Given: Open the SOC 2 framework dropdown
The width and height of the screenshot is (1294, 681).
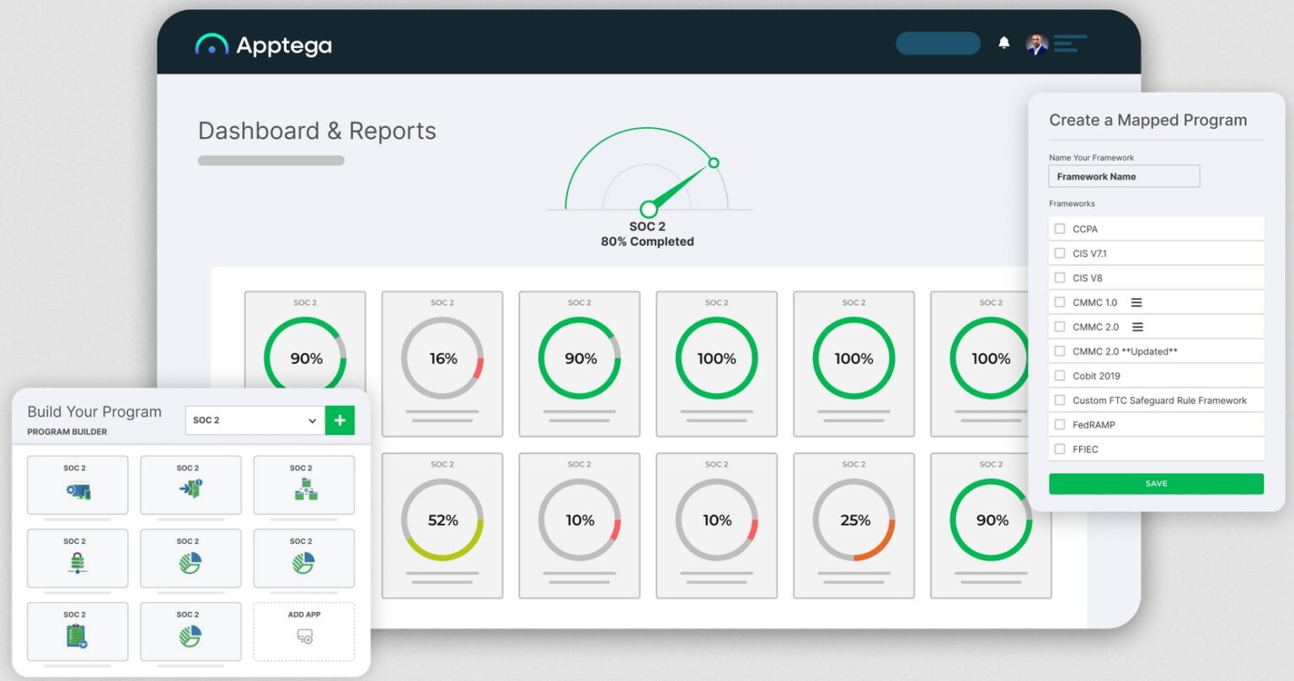Looking at the screenshot, I should click(254, 419).
